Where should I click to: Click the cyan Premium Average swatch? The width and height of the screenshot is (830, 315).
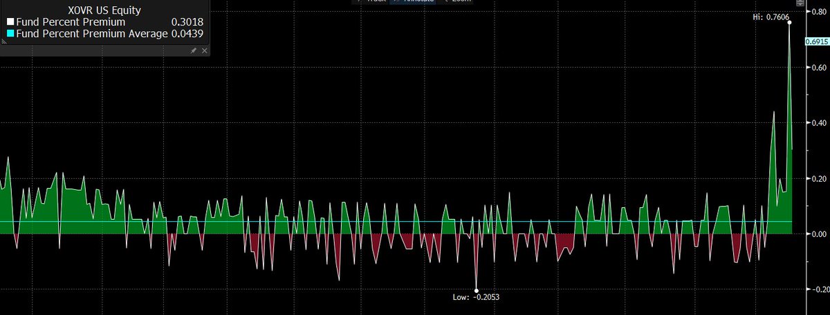click(10, 32)
